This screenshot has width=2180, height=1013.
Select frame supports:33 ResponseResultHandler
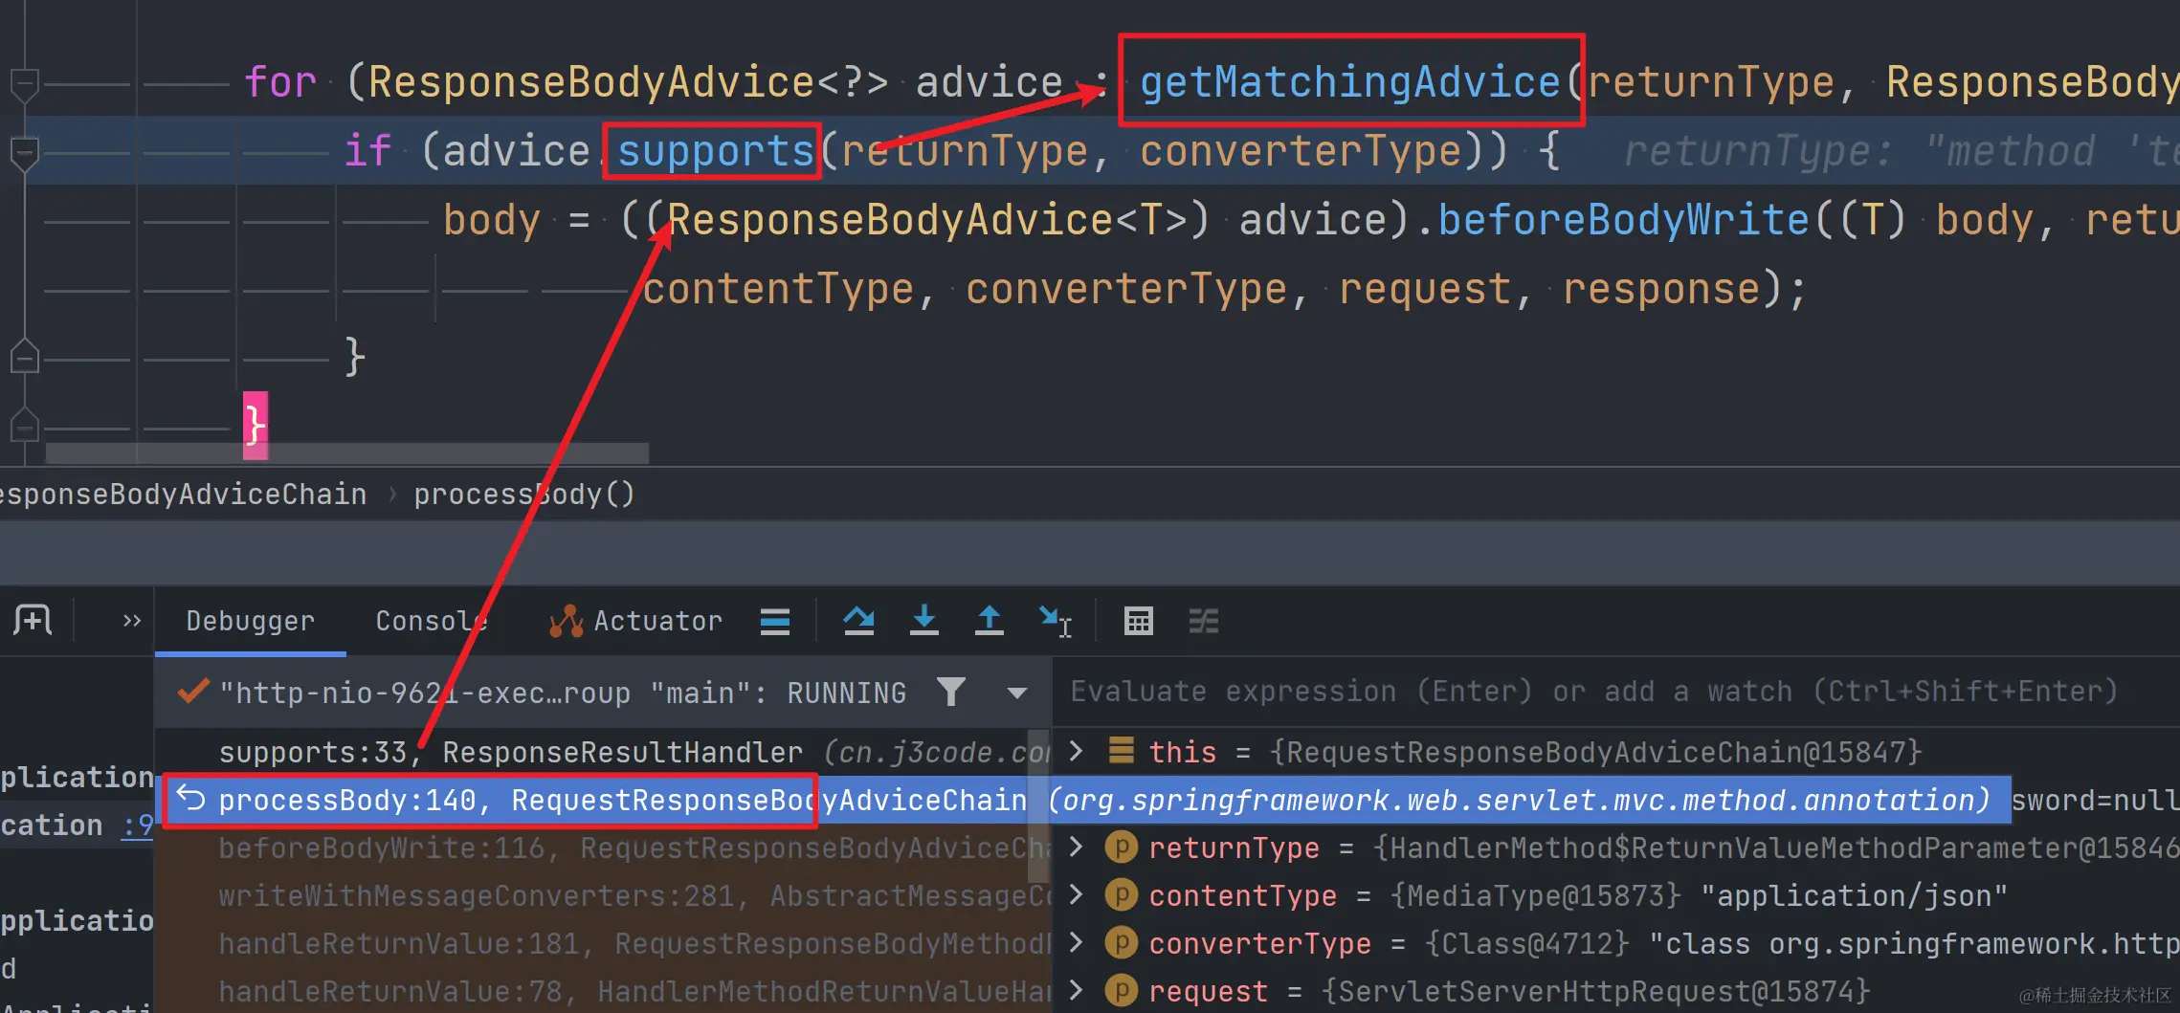click(603, 753)
